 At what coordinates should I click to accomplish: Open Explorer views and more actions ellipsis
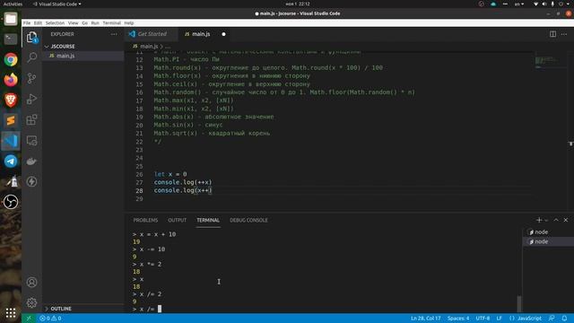(x=114, y=34)
